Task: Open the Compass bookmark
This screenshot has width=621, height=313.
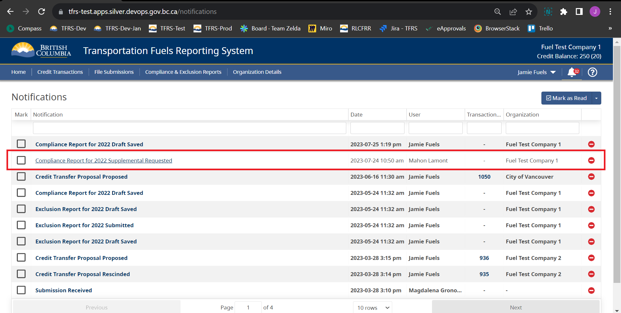Action: click(24, 28)
